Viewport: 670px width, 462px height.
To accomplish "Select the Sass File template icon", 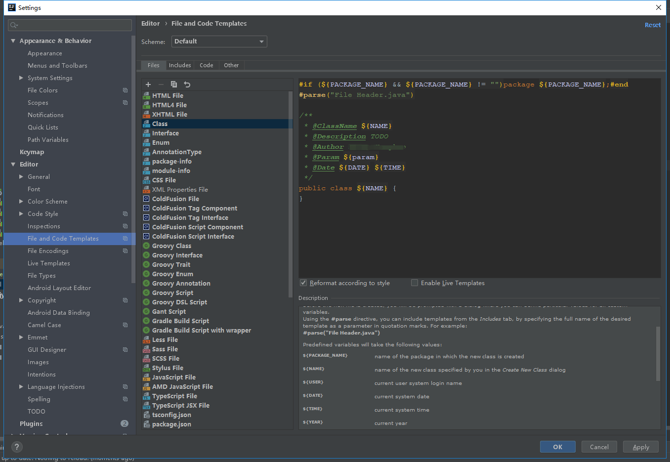I will [146, 349].
